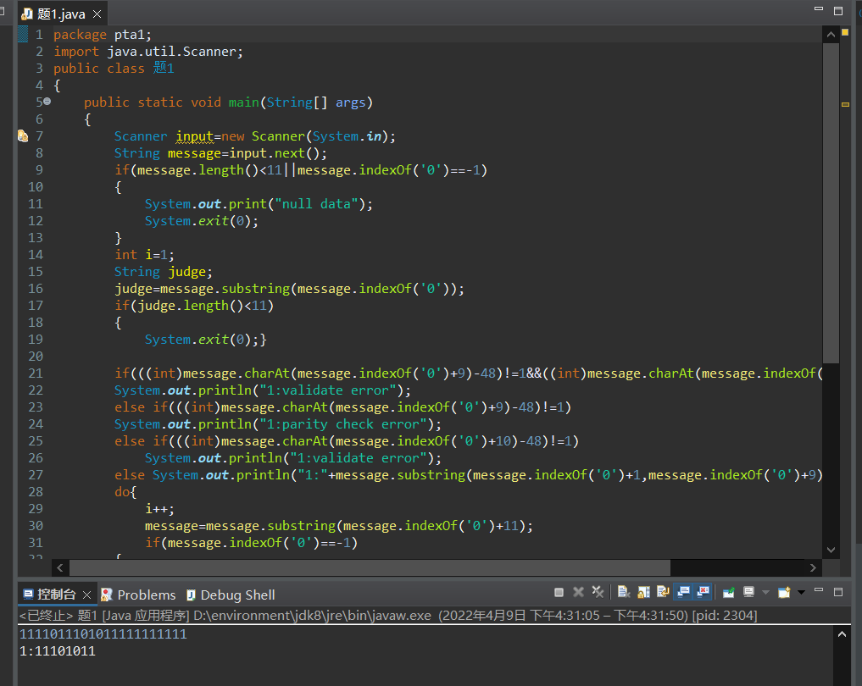Viewport: 862px width, 686px height.
Task: Click the editor vertical scrollbar thumb
Action: pos(831,203)
